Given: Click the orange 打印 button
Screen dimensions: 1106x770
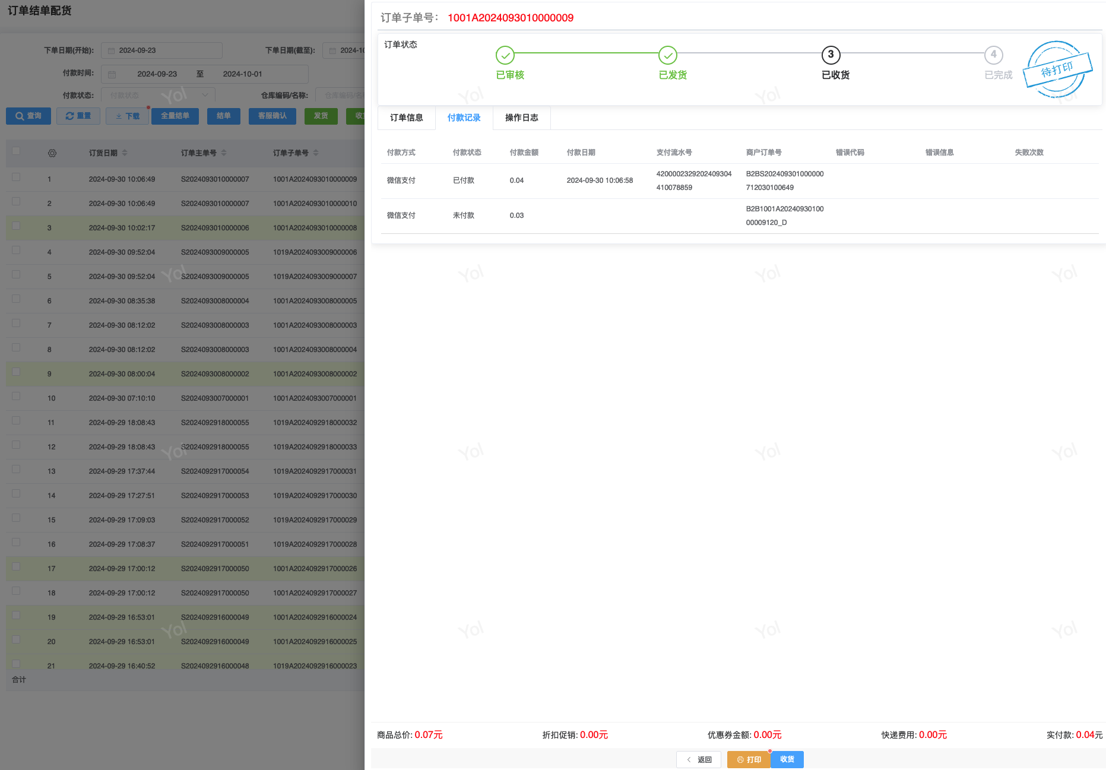Looking at the screenshot, I should point(749,759).
